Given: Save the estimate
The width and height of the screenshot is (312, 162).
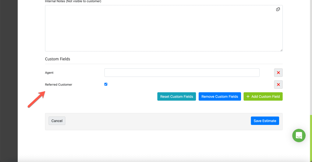Looking at the screenshot, I should click(x=265, y=121).
